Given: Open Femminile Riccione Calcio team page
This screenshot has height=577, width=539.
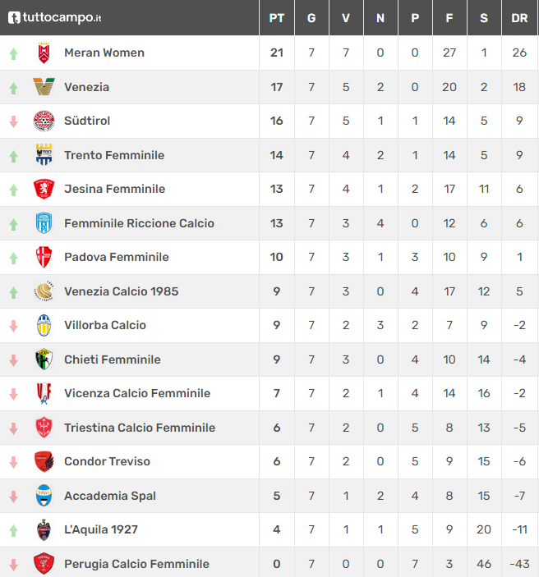Looking at the screenshot, I should tap(139, 223).
